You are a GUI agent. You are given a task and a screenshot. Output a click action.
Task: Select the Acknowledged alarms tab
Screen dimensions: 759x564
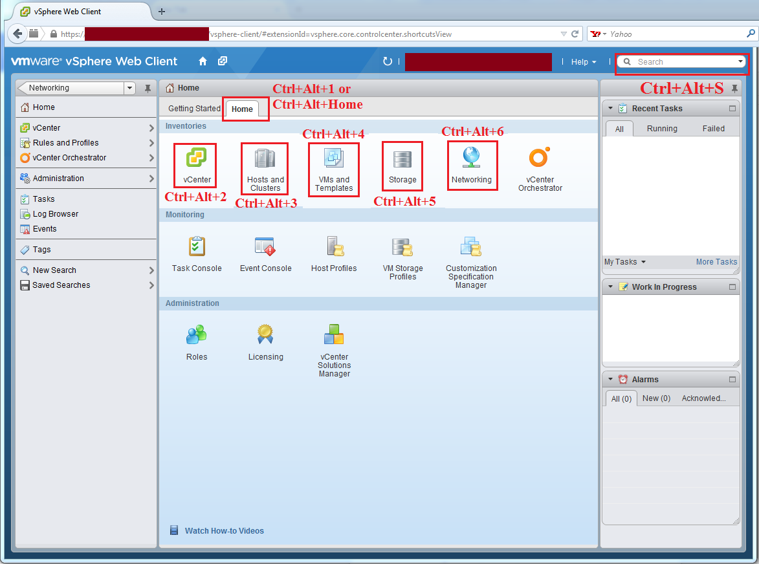[x=703, y=398]
